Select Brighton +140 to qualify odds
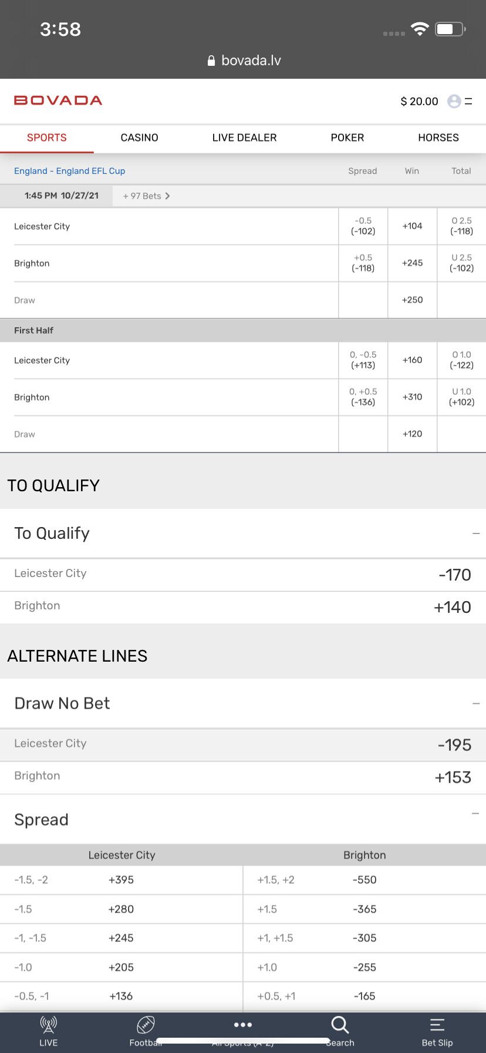This screenshot has height=1053, width=486. coord(452,607)
